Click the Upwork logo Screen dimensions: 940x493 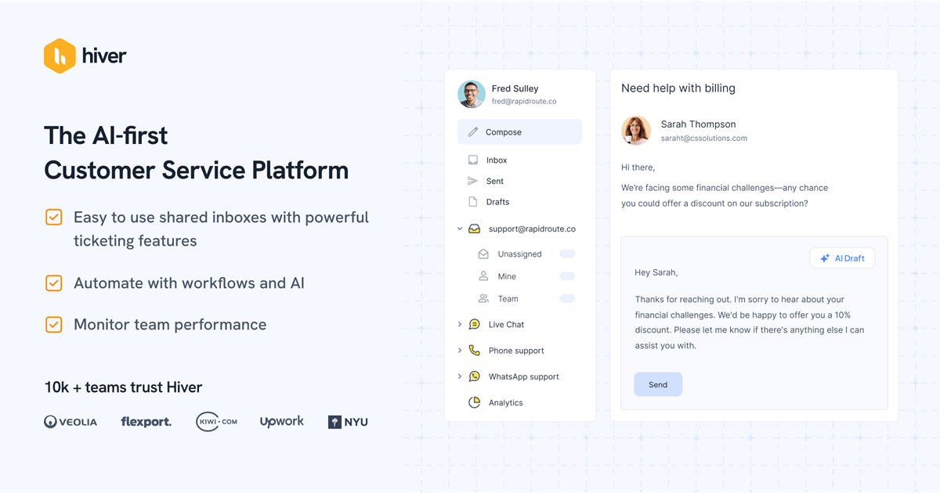click(281, 421)
